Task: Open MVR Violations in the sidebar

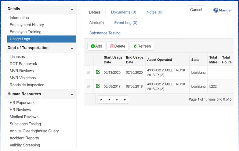Action: [23, 78]
